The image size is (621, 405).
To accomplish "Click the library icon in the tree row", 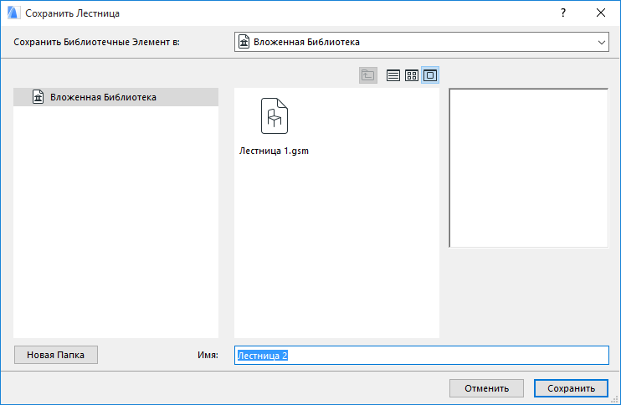I will pyautogui.click(x=38, y=97).
